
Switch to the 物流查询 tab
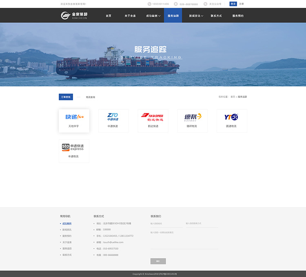(90, 97)
